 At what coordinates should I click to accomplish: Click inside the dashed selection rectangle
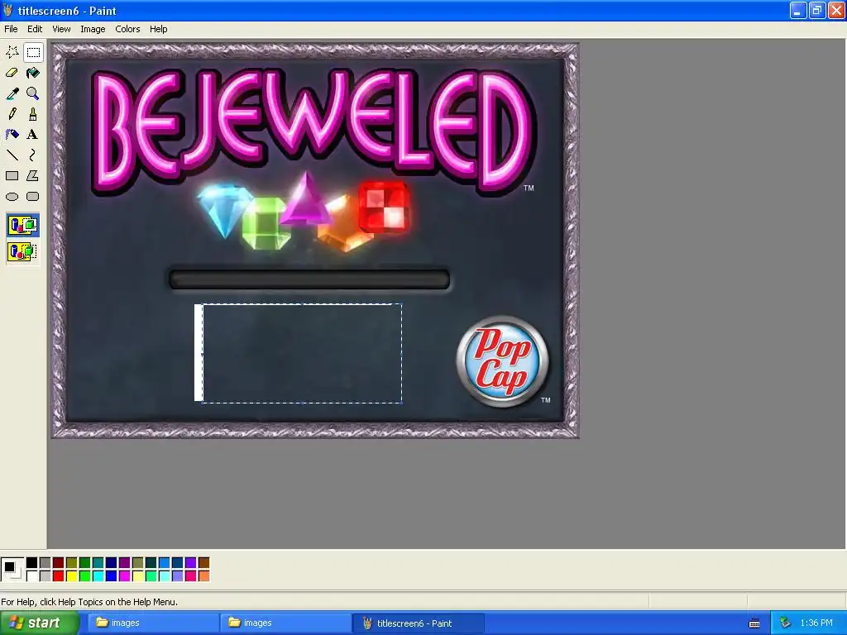(302, 353)
